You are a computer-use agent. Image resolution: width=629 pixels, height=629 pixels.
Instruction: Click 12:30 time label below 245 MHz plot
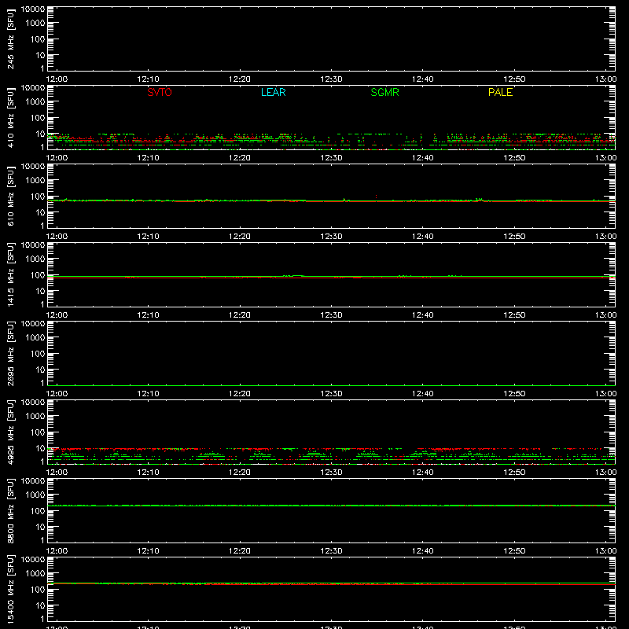point(331,79)
